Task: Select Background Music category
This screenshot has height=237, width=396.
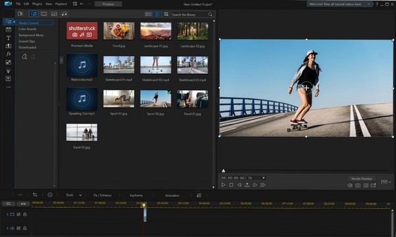Action: [x=31, y=35]
